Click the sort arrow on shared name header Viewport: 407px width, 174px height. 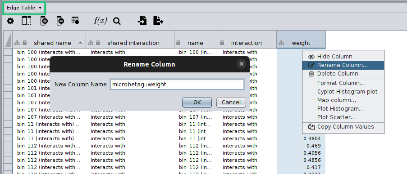80,43
